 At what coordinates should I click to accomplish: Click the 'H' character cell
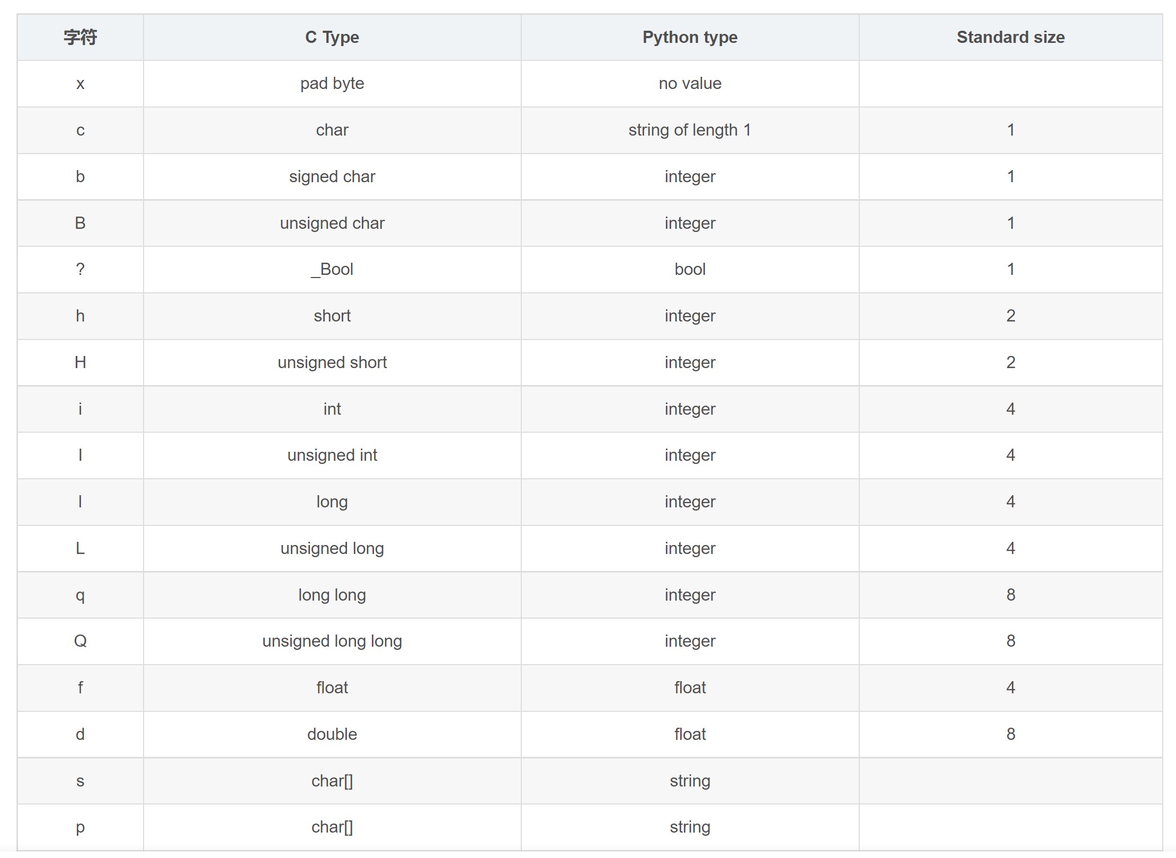tap(80, 362)
